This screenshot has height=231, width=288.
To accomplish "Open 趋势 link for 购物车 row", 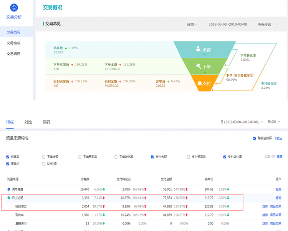I will tap(265, 215).
